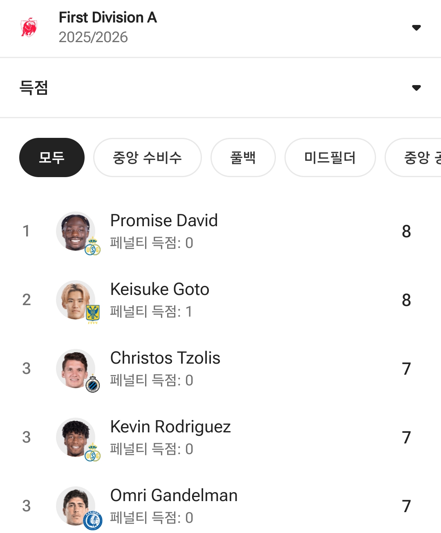The width and height of the screenshot is (441, 533).
Task: Filter by 풀백 position
Action: (x=243, y=157)
